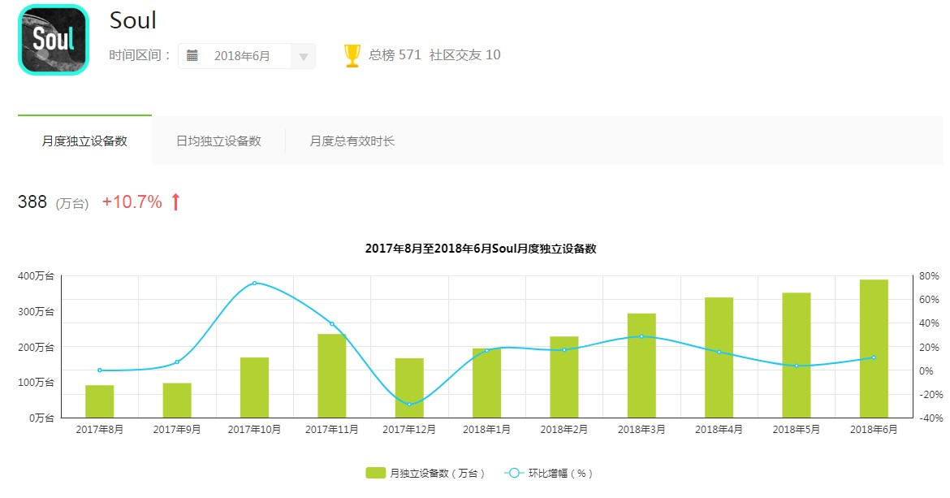The width and height of the screenshot is (950, 498).
Task: Select the 2017年10月 growth peak point
Action: (x=254, y=283)
